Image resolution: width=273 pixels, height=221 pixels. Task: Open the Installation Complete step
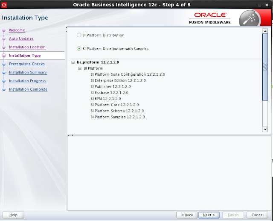coord(28,89)
